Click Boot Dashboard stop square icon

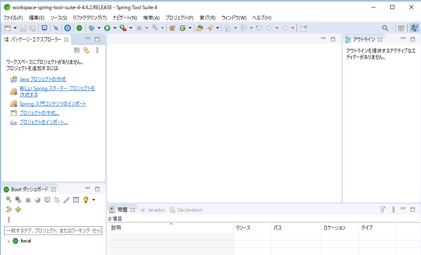(28, 200)
